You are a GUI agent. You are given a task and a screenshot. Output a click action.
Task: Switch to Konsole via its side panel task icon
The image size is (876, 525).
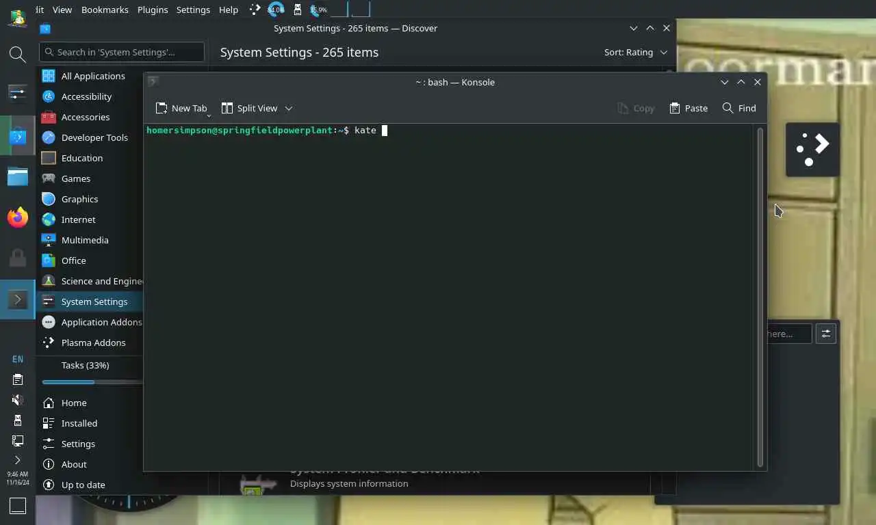point(18,299)
